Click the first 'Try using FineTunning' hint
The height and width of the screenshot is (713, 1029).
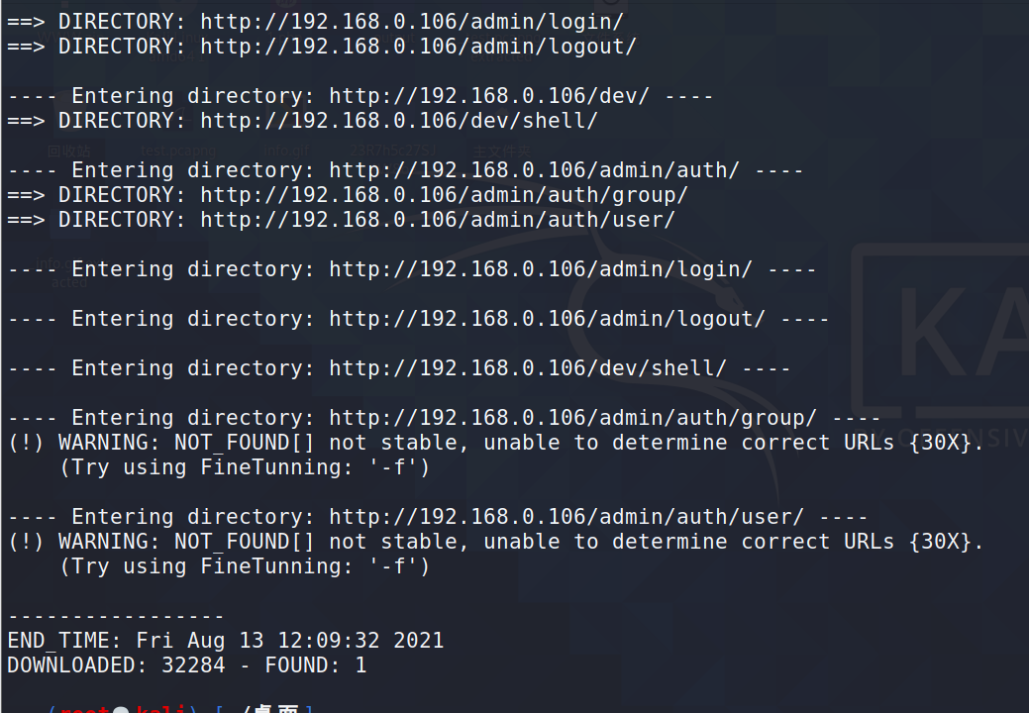point(244,467)
